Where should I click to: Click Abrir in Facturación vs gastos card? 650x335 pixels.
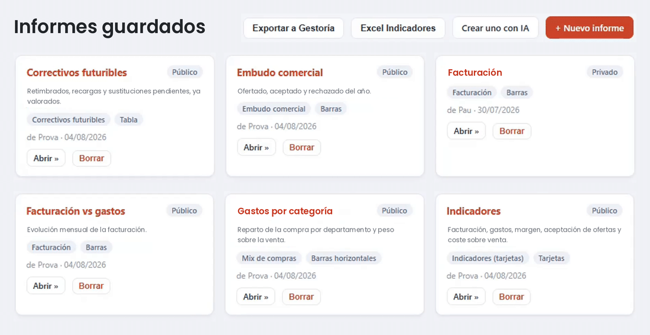click(45, 285)
